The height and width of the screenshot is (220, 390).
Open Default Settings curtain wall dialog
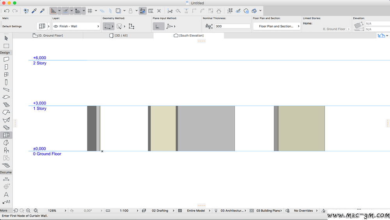[42, 26]
